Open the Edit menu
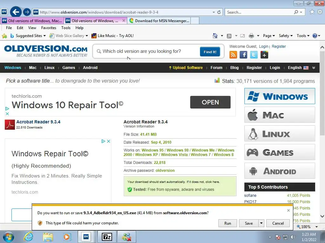Screen dimensions: 325x243 coord(20,28)
